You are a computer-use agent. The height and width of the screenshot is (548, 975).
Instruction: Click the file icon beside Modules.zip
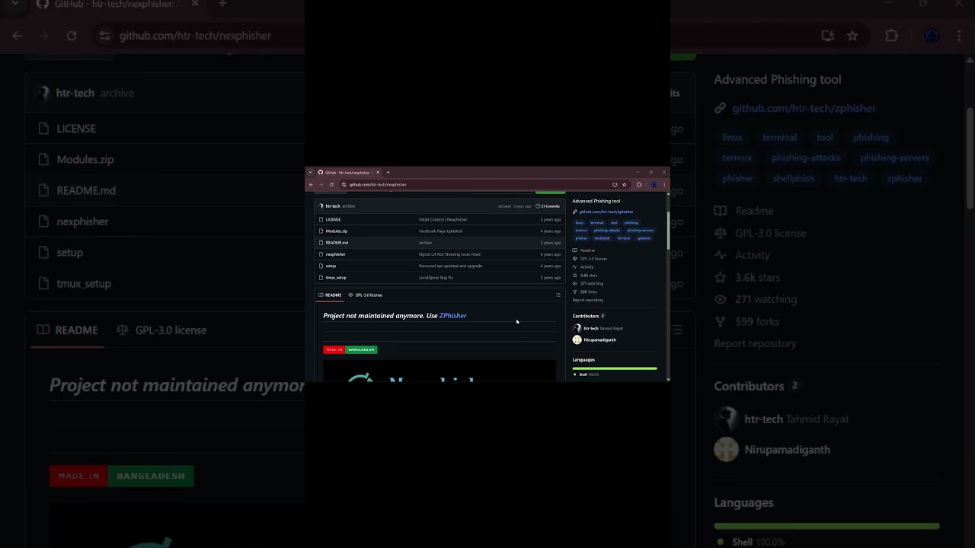tap(321, 231)
